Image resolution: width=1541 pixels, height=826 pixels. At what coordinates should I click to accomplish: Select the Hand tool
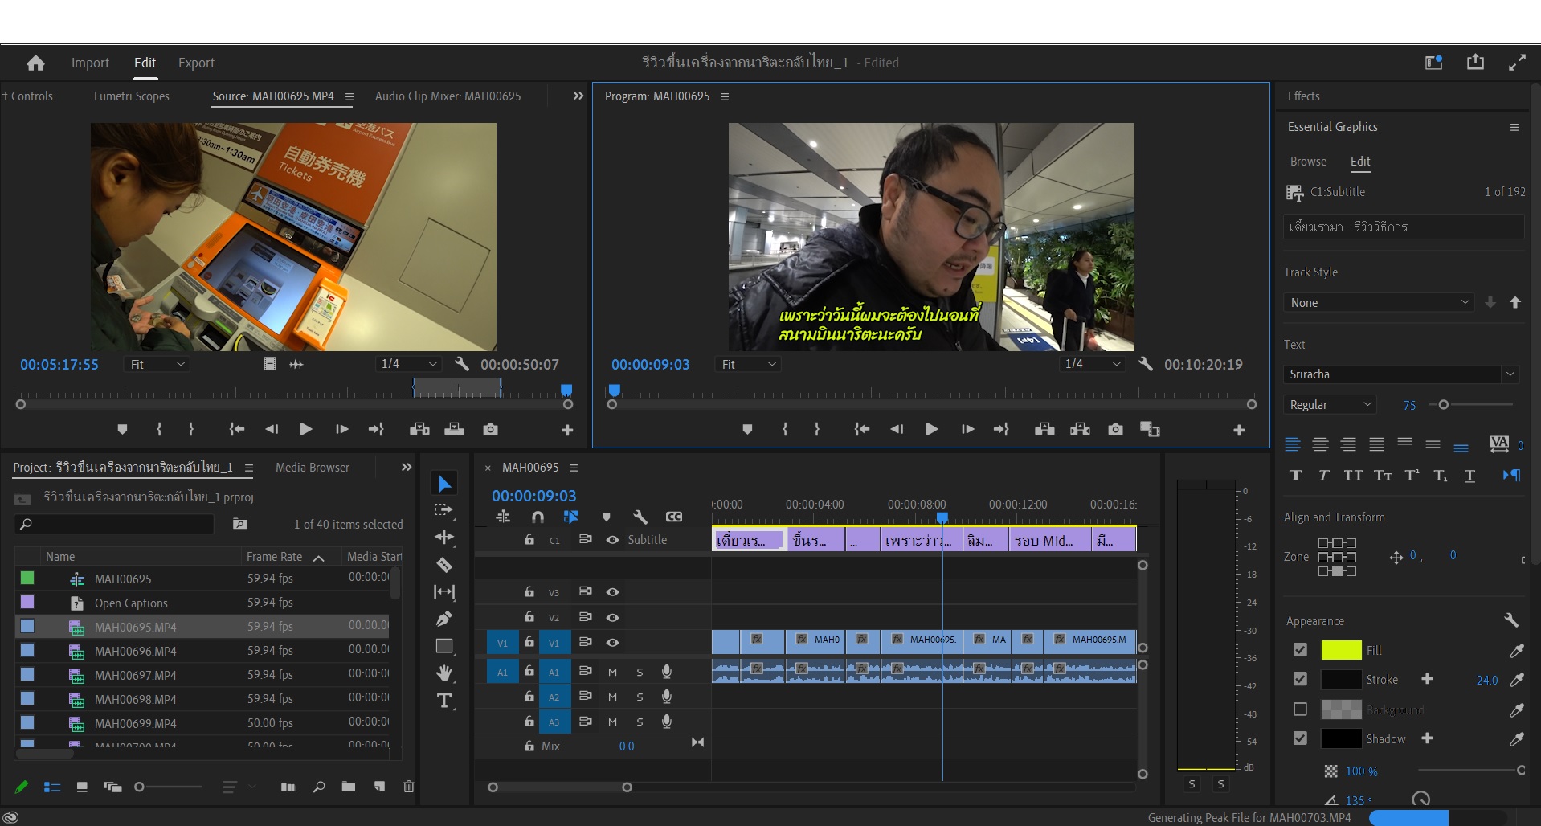(443, 673)
